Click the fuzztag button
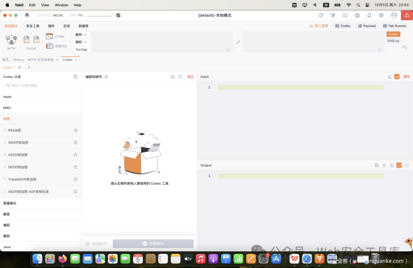413x268 pixels. pyautogui.click(x=81, y=50)
